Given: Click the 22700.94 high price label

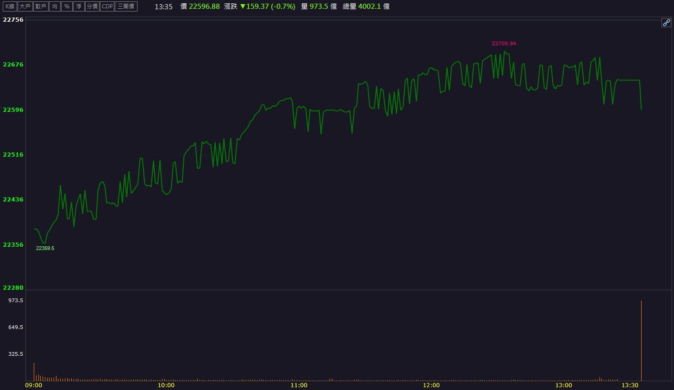Looking at the screenshot, I should tap(504, 43).
